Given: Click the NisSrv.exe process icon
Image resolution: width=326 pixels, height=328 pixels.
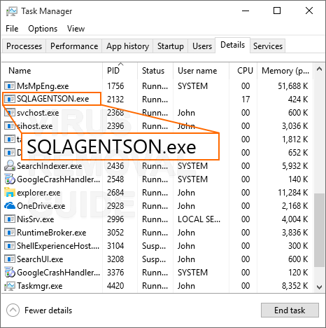Looking at the screenshot, I should pos(10,219).
